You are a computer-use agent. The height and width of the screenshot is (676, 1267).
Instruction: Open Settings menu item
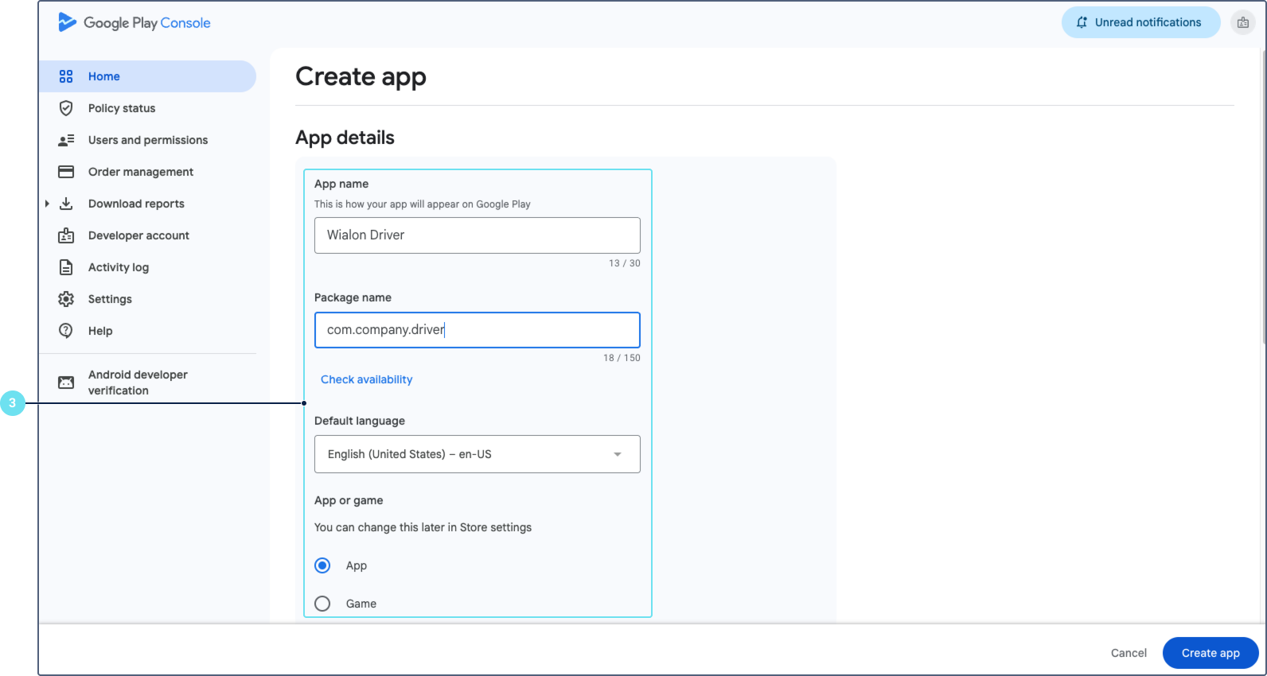[147, 299]
